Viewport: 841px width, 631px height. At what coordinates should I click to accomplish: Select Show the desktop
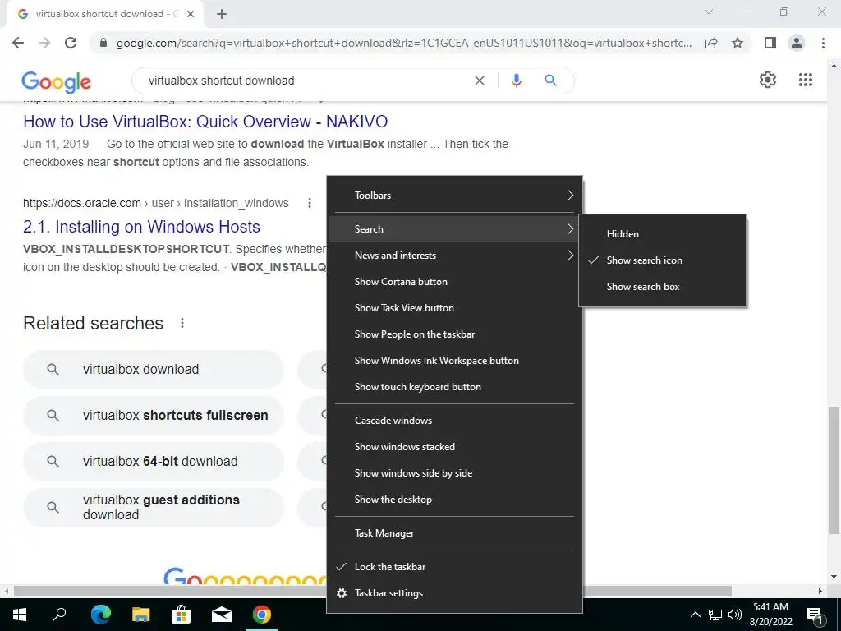coord(454,500)
